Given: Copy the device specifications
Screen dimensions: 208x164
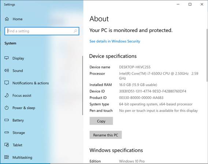Looking at the screenshot, I should (x=101, y=121).
